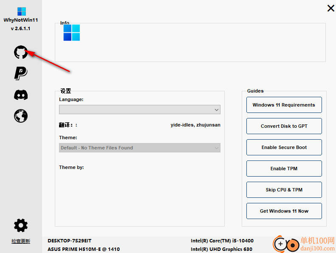Open the Language dropdown
The width and height of the screenshot is (336, 253).
140,110
